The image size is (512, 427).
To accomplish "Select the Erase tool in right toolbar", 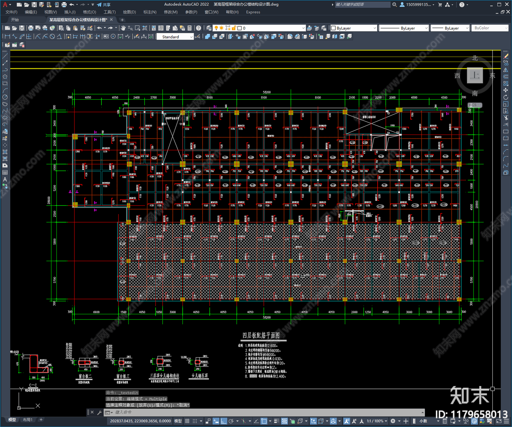I will pos(506,56).
